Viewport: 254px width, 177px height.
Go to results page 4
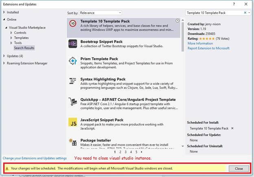pyautogui.click(x=131, y=152)
